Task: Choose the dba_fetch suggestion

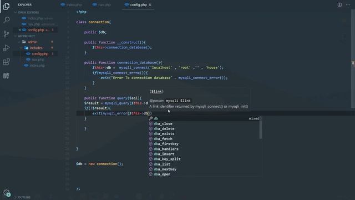Action: [204, 139]
